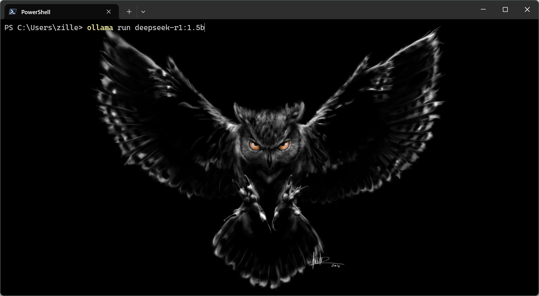Click the owl's beak
539x296 pixels.
[x=269, y=162]
